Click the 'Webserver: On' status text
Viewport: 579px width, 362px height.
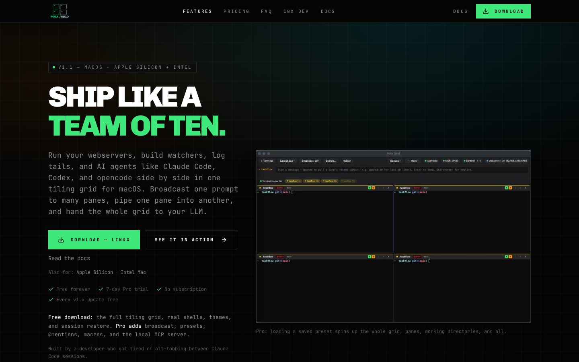tap(507, 161)
